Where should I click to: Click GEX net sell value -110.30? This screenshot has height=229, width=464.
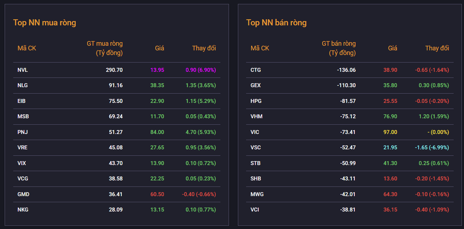pyautogui.click(x=346, y=85)
